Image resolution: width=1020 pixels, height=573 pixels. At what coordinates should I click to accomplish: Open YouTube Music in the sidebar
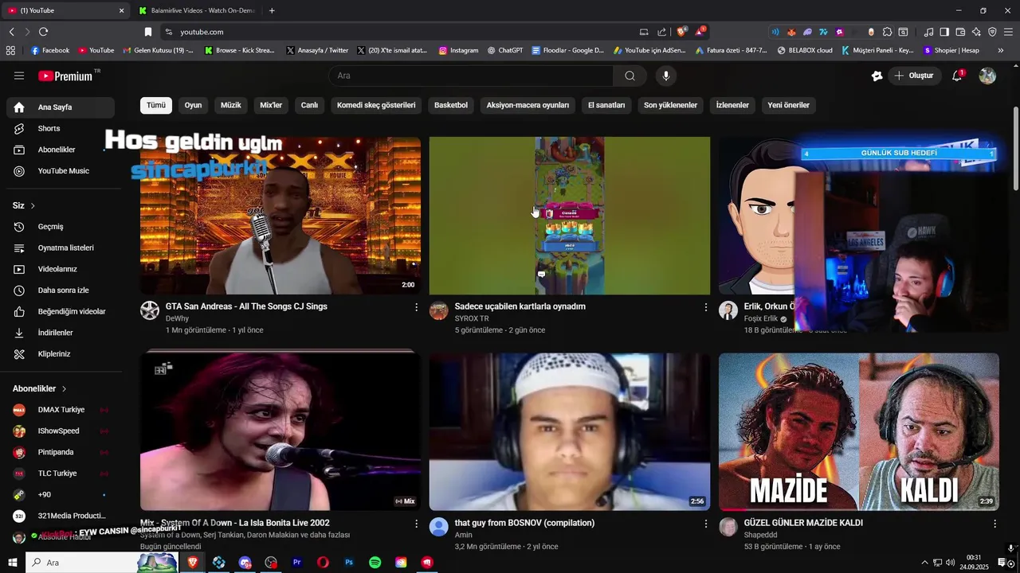pyautogui.click(x=61, y=171)
